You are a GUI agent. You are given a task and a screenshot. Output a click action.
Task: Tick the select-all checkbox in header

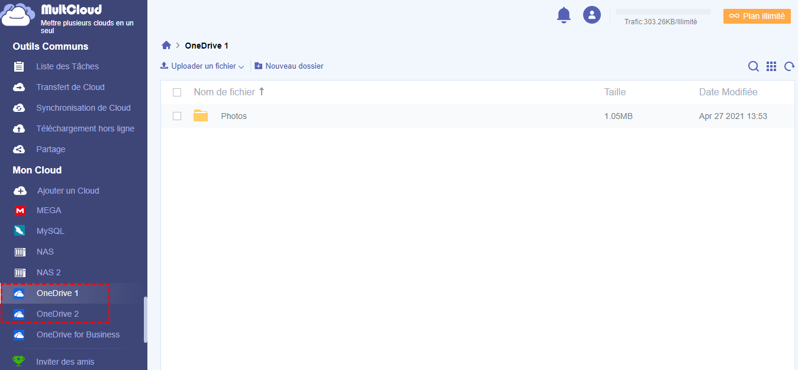tap(177, 92)
